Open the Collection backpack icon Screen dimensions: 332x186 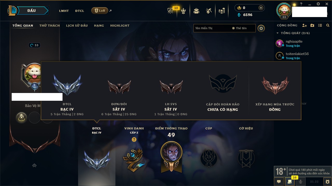pos(196,11)
